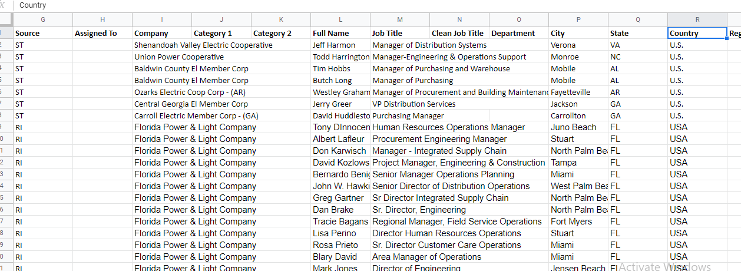
Task: Select the Don Karwisch name cell
Action: [x=340, y=151]
